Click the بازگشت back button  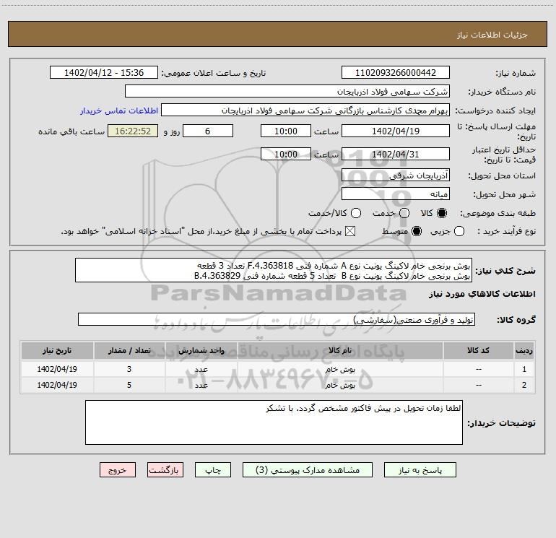tap(165, 470)
